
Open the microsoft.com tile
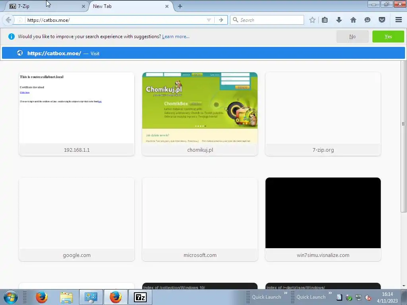pyautogui.click(x=200, y=219)
